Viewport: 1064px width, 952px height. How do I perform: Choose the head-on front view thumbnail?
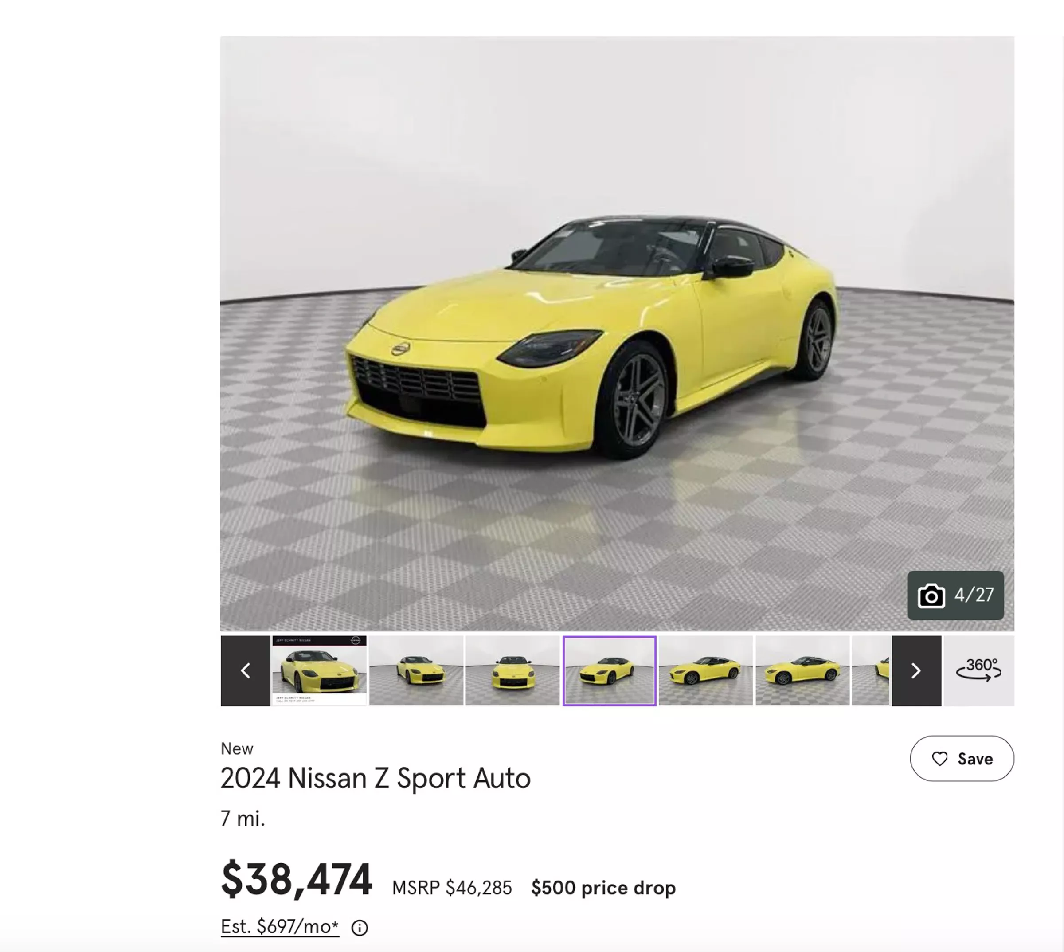pos(513,670)
